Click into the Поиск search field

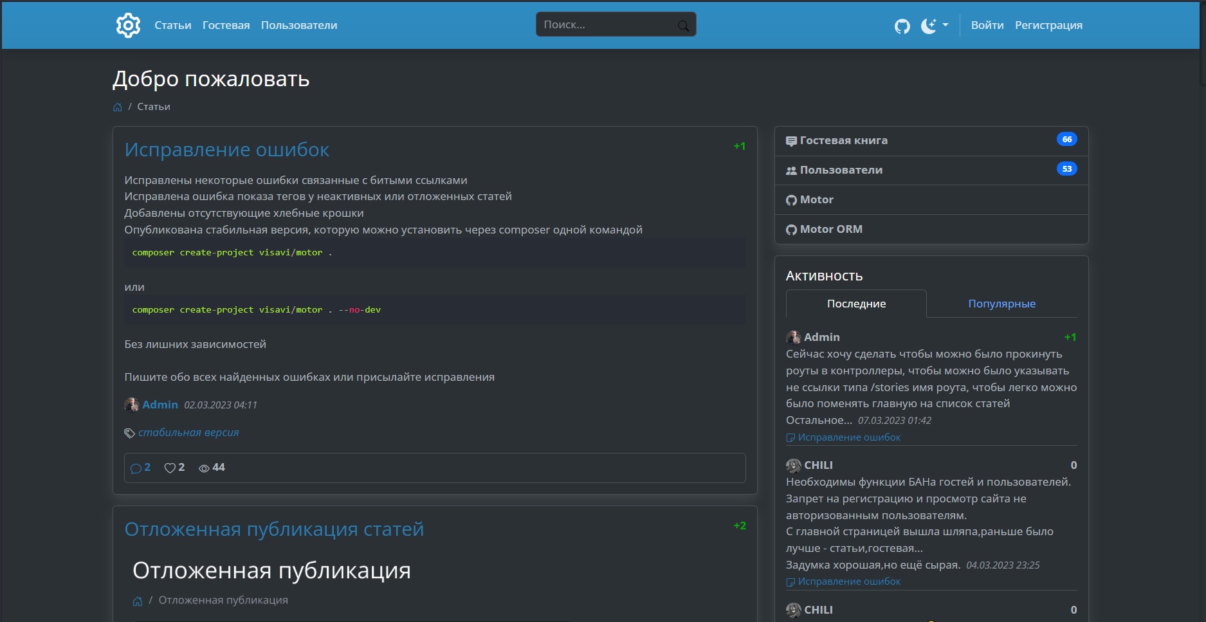(x=605, y=24)
